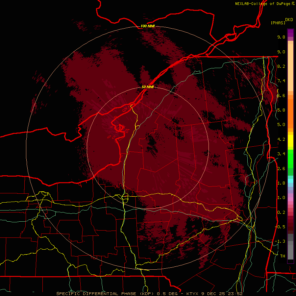This screenshot has width=296, height=296.
Task: Click the TH threshold label
Action: click(283, 256)
